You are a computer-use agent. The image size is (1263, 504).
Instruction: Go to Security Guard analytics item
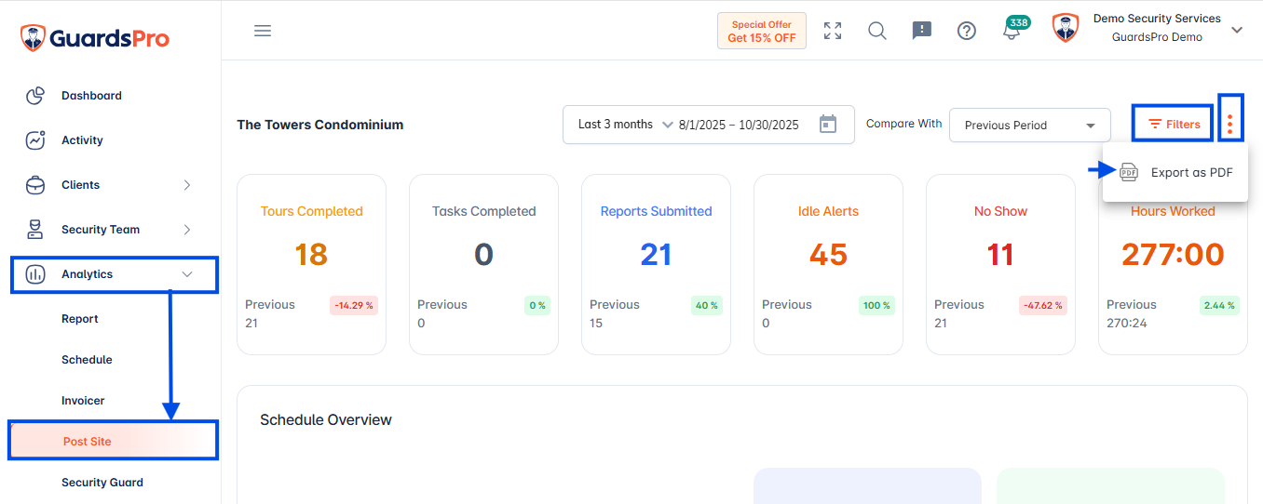(x=102, y=483)
